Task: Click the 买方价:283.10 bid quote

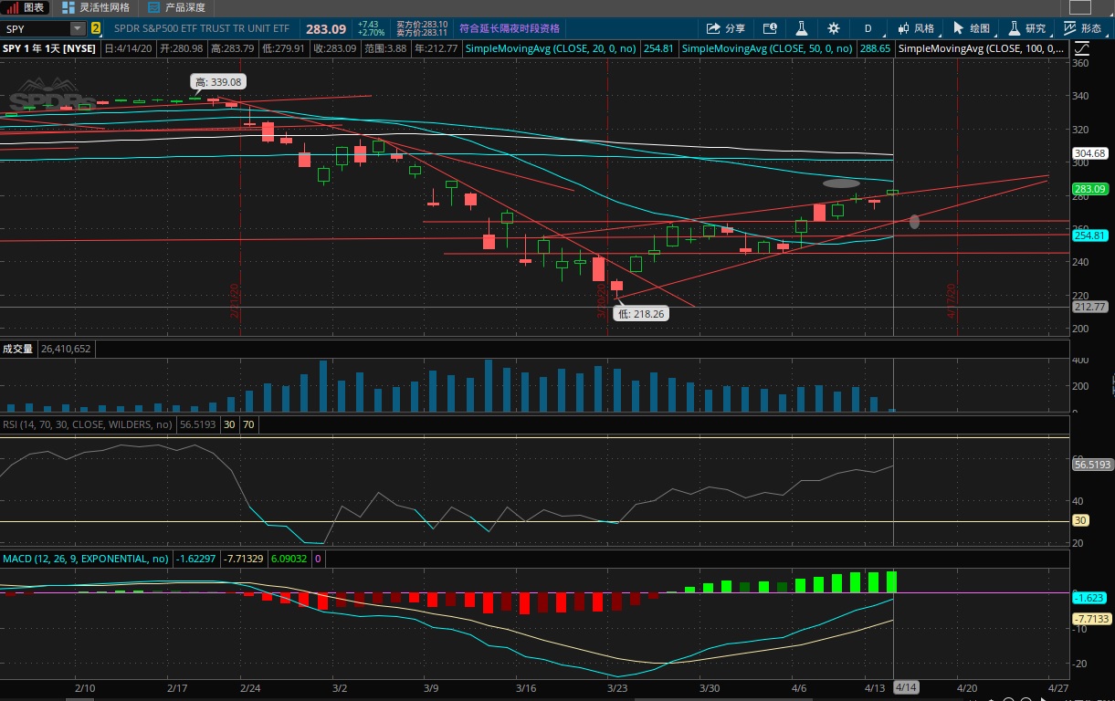Action: tap(421, 25)
